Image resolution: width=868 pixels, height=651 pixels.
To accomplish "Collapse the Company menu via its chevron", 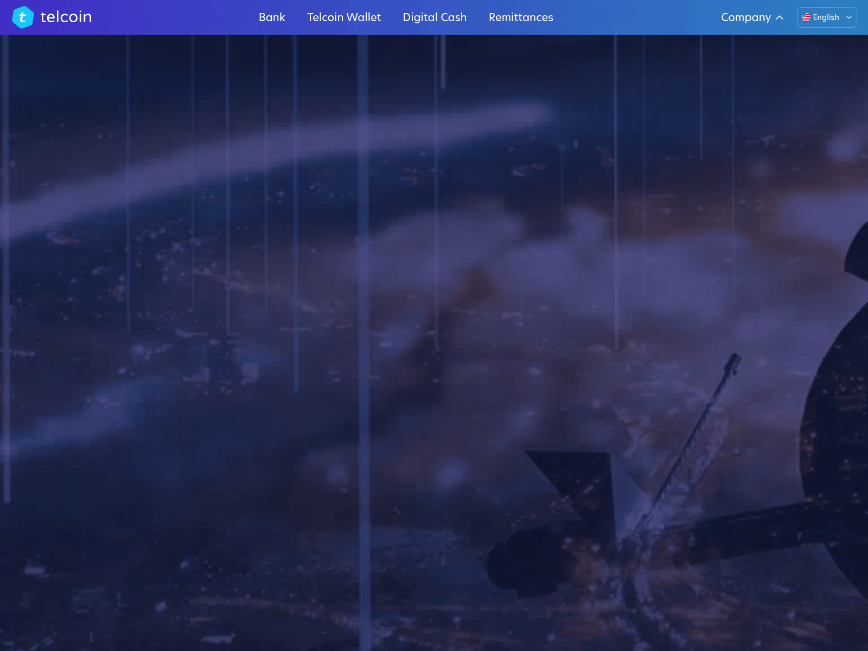I will [x=780, y=17].
